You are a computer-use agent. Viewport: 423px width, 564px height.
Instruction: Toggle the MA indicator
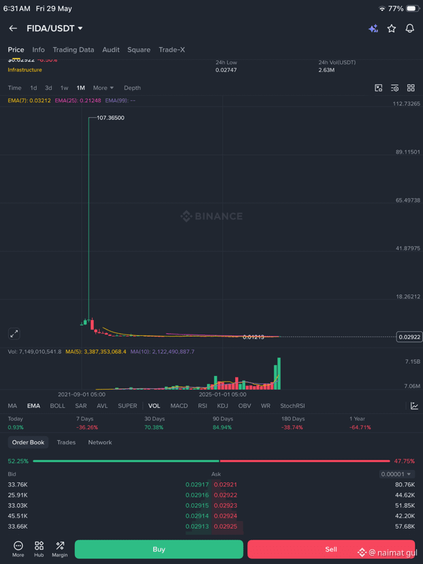12,406
